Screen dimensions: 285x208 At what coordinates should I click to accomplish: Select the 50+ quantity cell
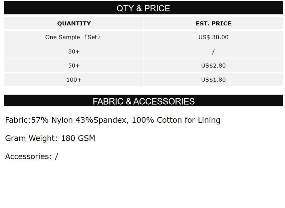click(x=74, y=66)
